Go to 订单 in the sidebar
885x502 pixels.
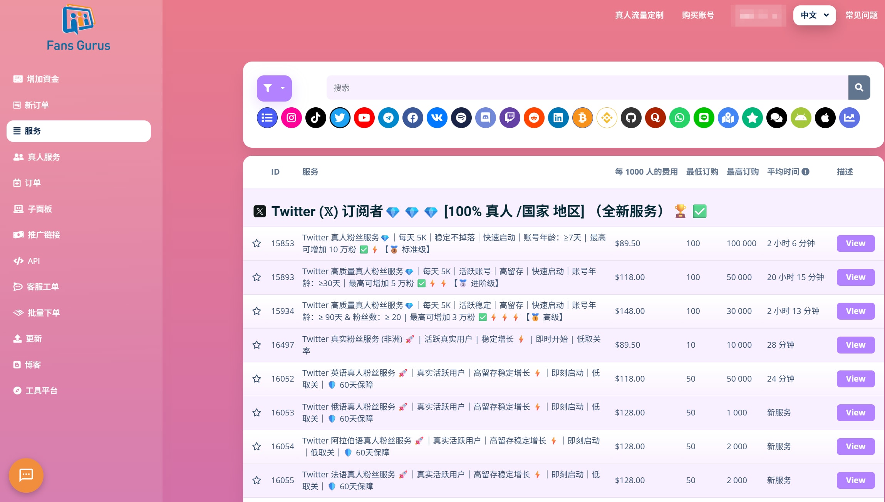[x=79, y=183]
